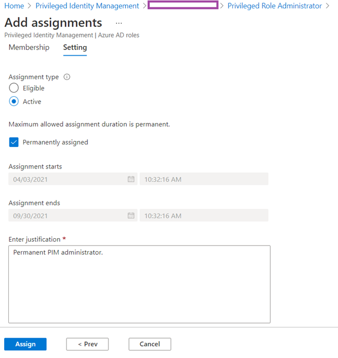The height and width of the screenshot is (358, 338).
Task: Click the 'Privileged Identity Management | Azure AD roles' subtitle
Action: tap(72, 35)
